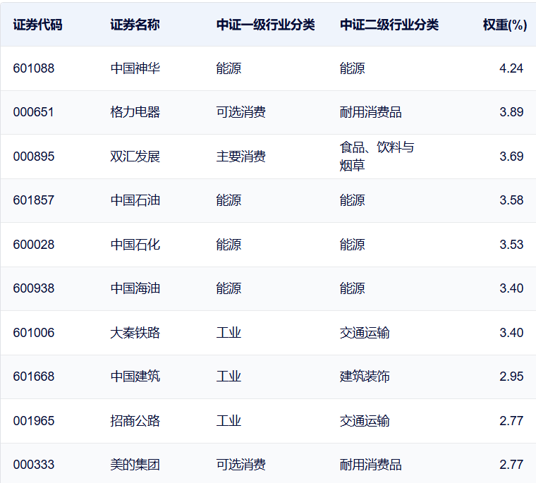536x483 pixels.
Task: Select stock name 格力电器
Action: (x=135, y=112)
